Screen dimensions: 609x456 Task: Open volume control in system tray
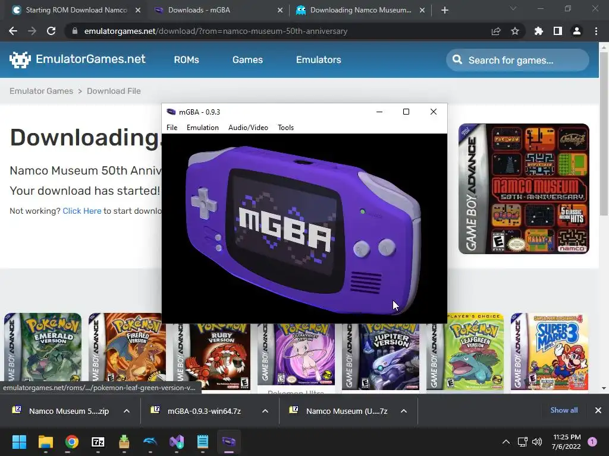click(537, 442)
